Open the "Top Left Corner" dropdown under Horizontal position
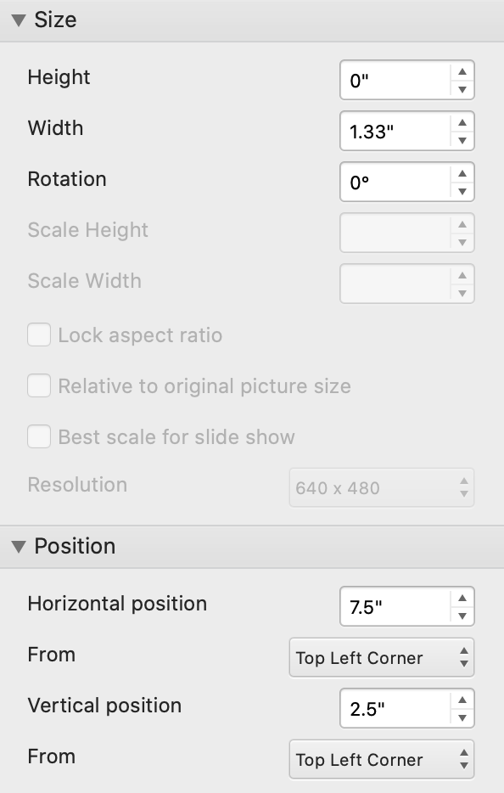 (x=382, y=657)
